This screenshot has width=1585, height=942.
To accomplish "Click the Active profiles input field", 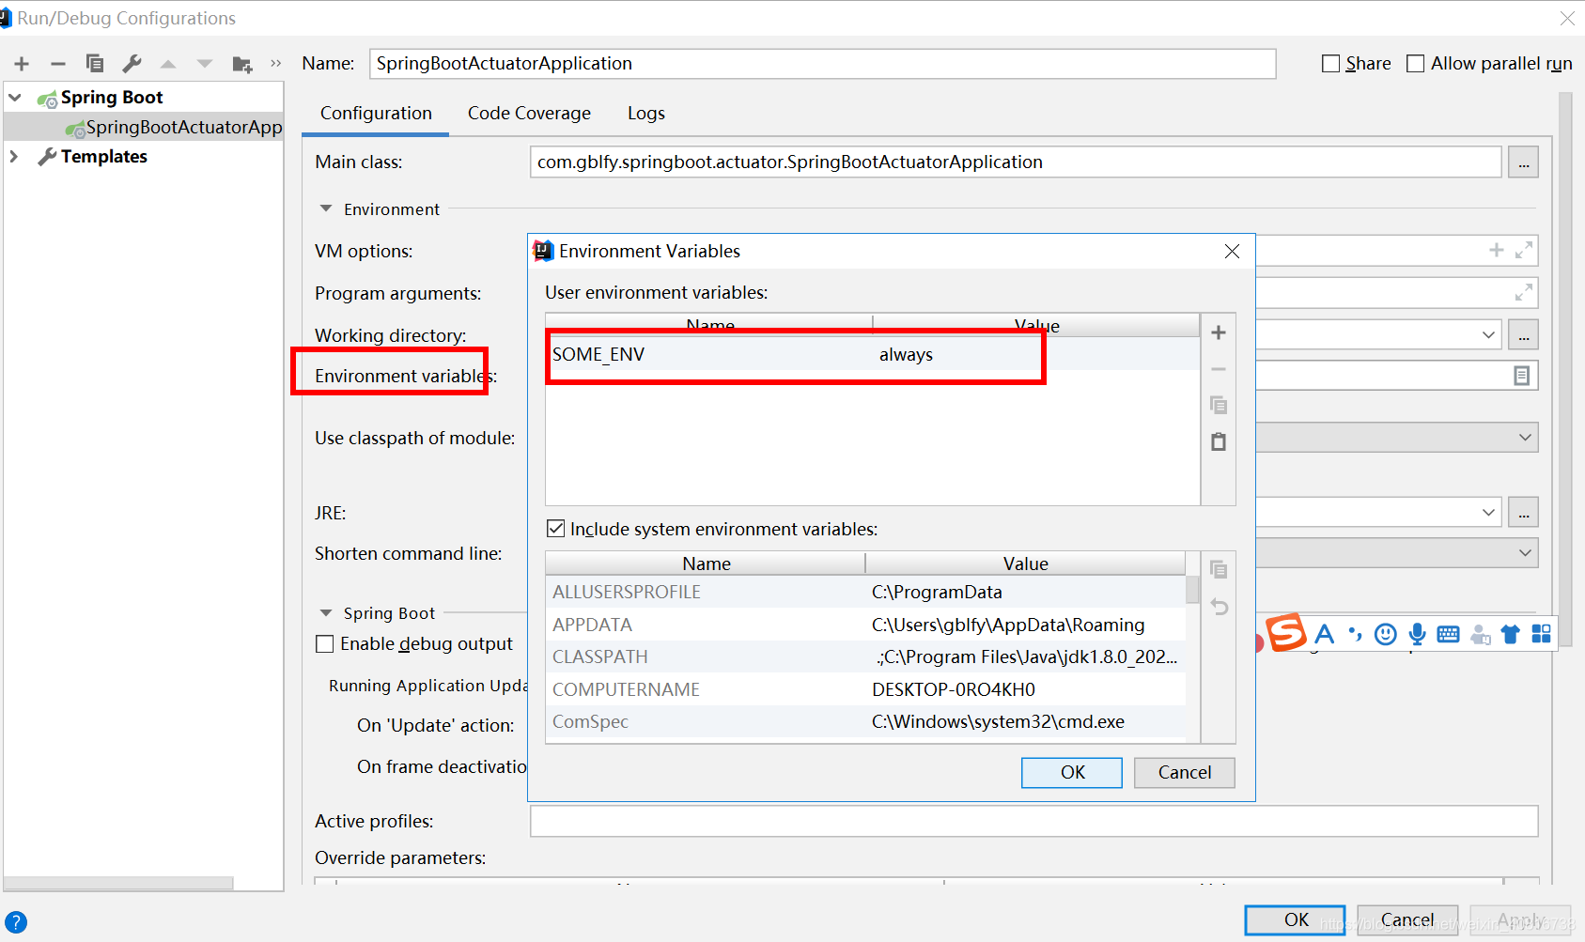I will point(1034,821).
